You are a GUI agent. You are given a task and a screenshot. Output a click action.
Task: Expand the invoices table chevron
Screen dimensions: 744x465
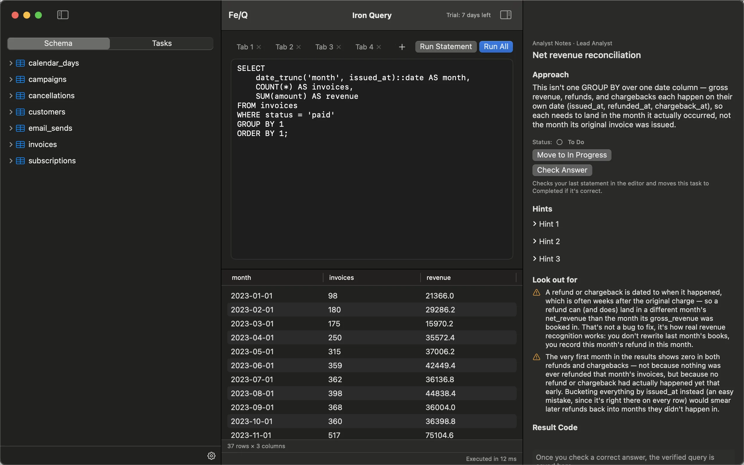click(x=11, y=144)
